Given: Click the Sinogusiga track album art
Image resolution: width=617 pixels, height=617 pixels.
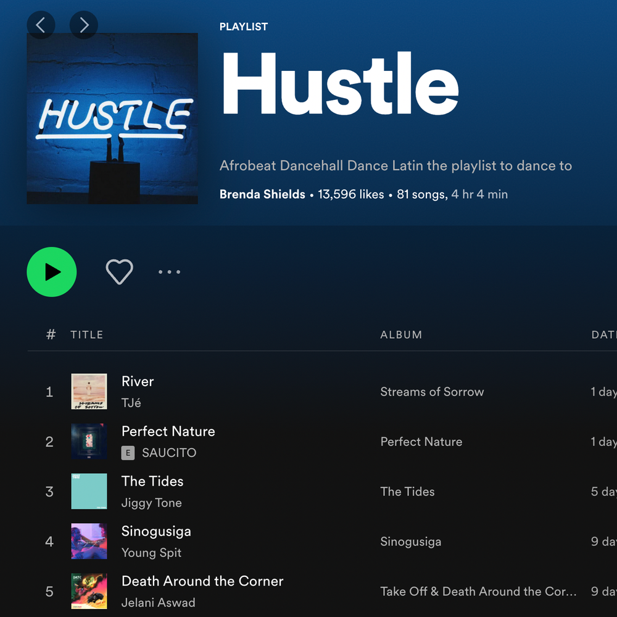Looking at the screenshot, I should click(x=89, y=542).
